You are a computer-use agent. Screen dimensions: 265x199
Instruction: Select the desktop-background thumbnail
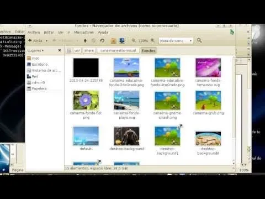pyautogui.click(x=127, y=136)
